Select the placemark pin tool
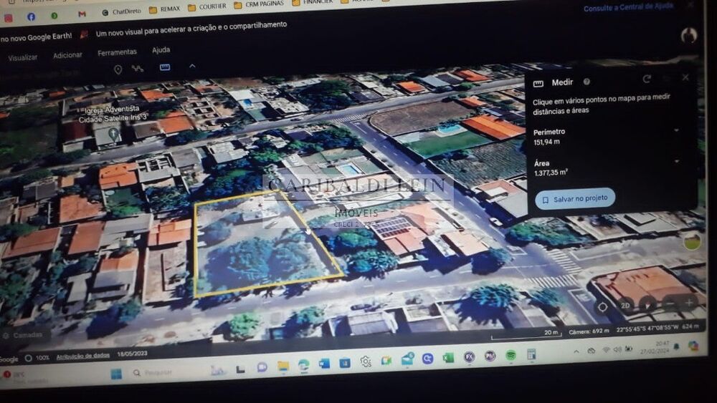This screenshot has height=403, width=717. tap(118, 69)
